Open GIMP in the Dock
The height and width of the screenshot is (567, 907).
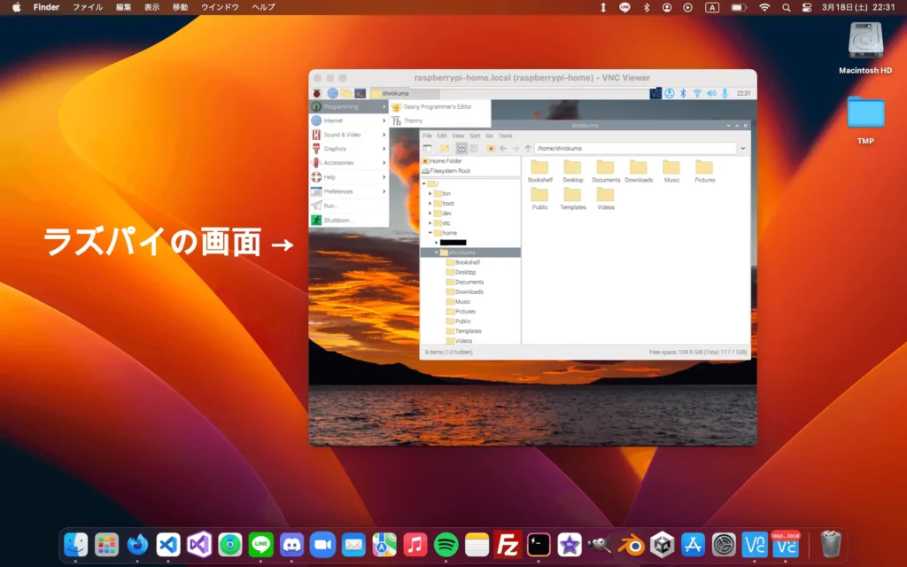(x=600, y=545)
